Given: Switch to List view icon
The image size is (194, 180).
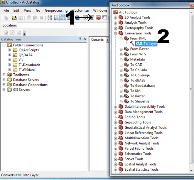Looking at the screenshot, I should (56, 18).
